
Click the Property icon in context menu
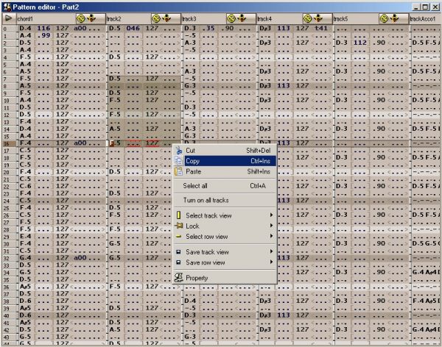click(x=178, y=278)
